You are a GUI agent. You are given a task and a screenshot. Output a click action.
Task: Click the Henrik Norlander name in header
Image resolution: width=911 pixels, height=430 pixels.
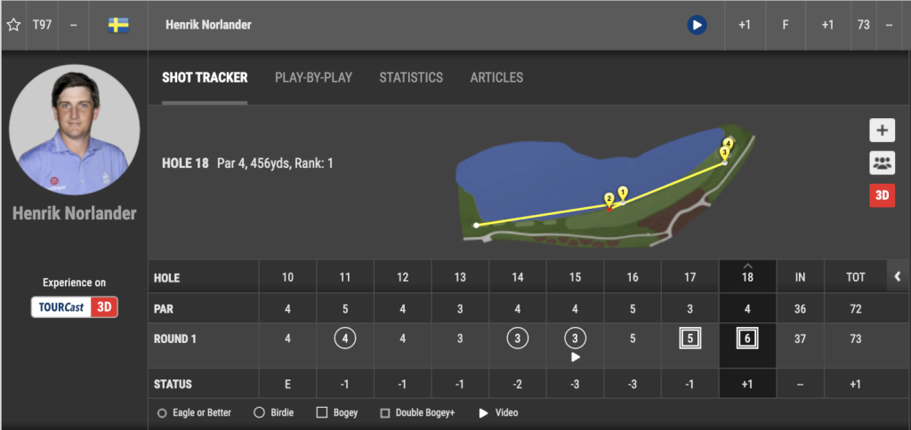[208, 25]
